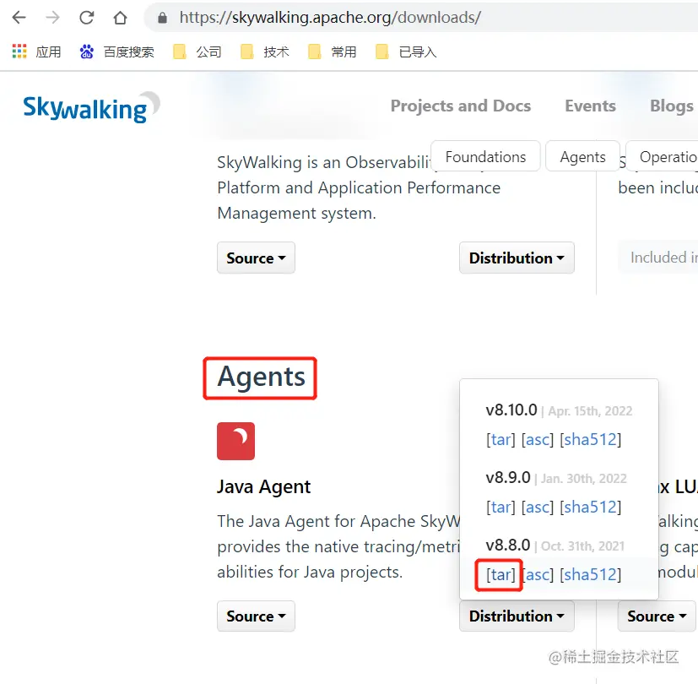Click the browser forward arrow

(x=52, y=18)
